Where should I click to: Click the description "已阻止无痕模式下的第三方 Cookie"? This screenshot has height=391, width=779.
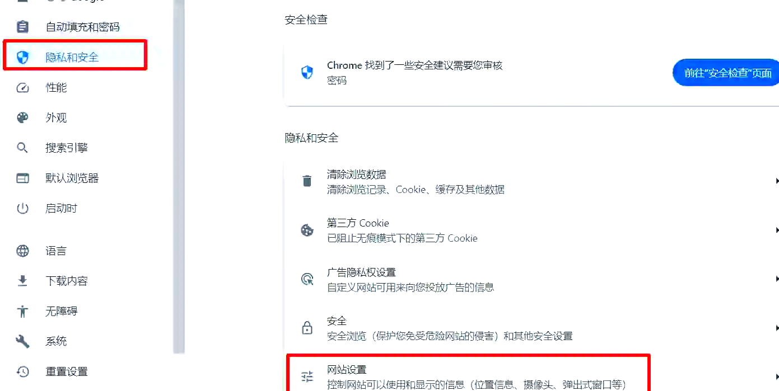click(402, 238)
